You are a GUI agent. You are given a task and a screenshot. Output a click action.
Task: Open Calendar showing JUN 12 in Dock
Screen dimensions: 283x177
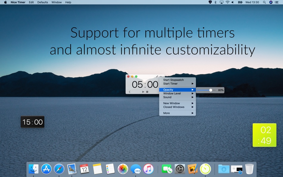coord(84,169)
